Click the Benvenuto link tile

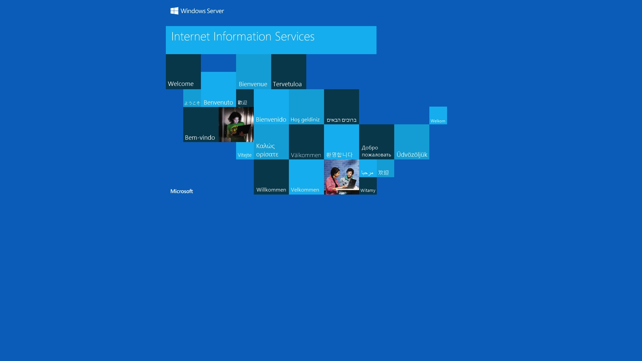(x=218, y=89)
